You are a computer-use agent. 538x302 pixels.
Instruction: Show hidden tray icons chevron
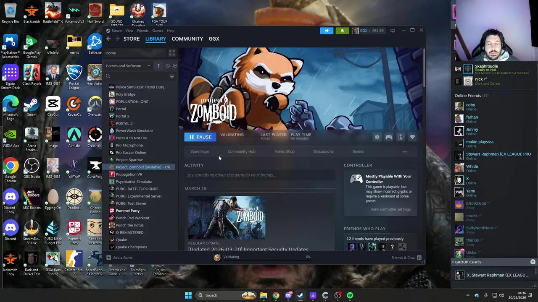pyautogui.click(x=467, y=295)
